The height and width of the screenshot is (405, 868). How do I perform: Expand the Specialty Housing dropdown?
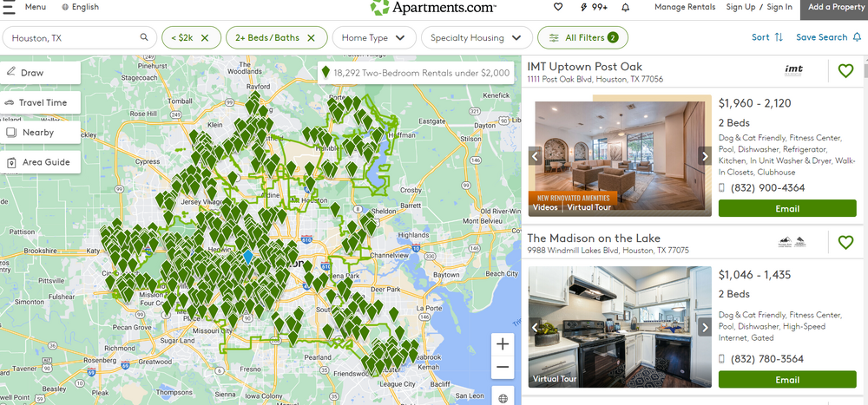pyautogui.click(x=476, y=38)
